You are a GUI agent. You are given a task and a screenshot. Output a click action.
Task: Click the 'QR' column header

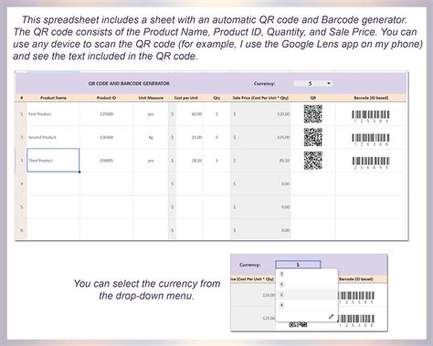pos(312,98)
